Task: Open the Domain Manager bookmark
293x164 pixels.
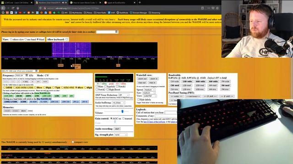Action: coord(138,13)
